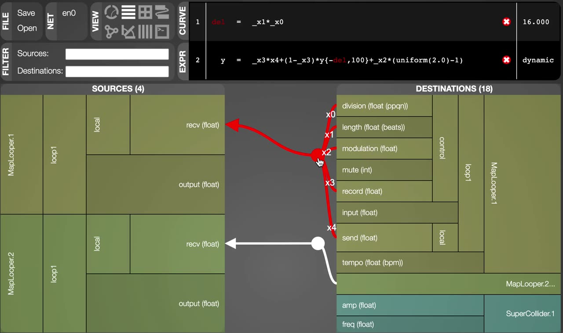Select the white map handle circle

[x=318, y=243]
